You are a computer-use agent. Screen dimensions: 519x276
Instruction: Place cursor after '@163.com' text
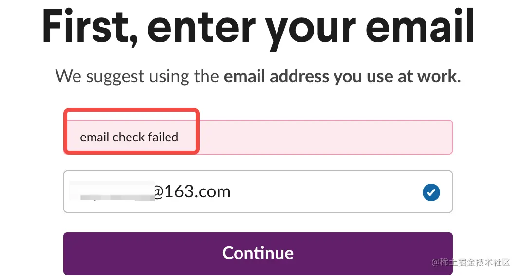(x=231, y=192)
